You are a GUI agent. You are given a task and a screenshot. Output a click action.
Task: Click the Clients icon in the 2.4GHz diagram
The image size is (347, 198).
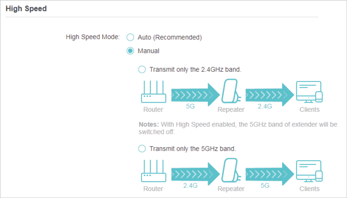pyautogui.click(x=309, y=92)
